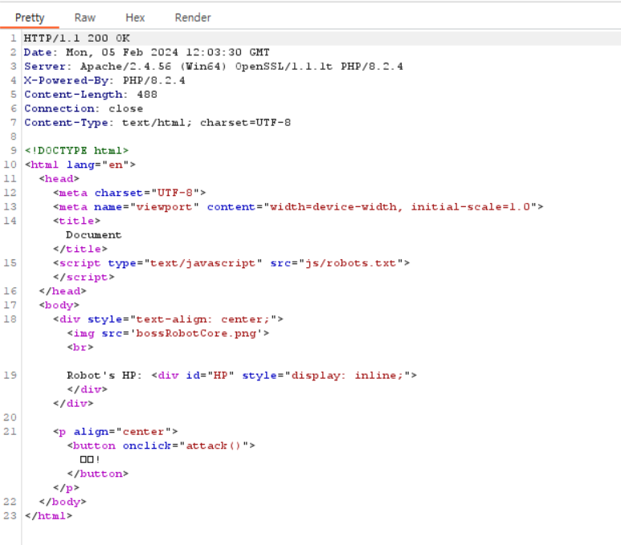Viewport: 621px width, 545px height.
Task: Switch to the Pretty tab
Action: [30, 18]
